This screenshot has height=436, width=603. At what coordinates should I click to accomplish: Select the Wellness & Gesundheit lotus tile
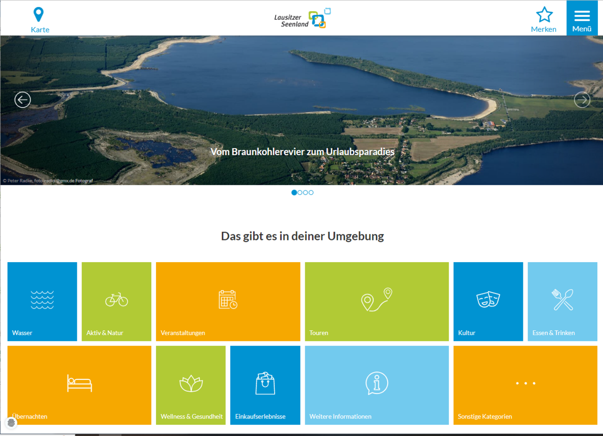[191, 385]
